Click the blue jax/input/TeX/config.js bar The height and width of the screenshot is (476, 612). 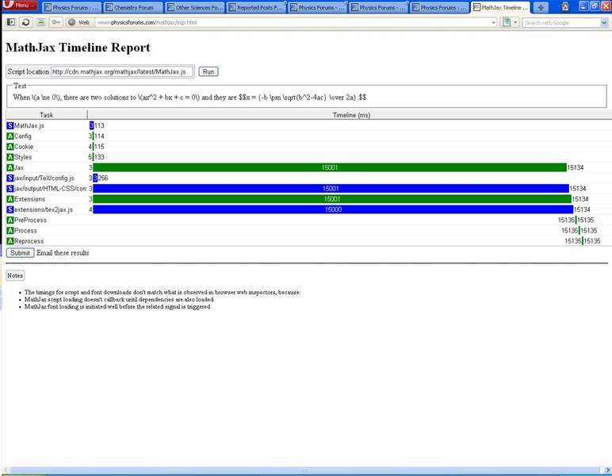tap(95, 178)
